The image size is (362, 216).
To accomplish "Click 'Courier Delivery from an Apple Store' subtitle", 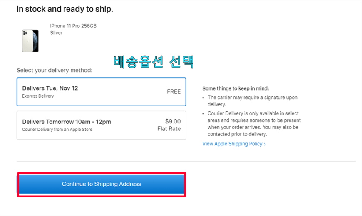I will 57,130.
